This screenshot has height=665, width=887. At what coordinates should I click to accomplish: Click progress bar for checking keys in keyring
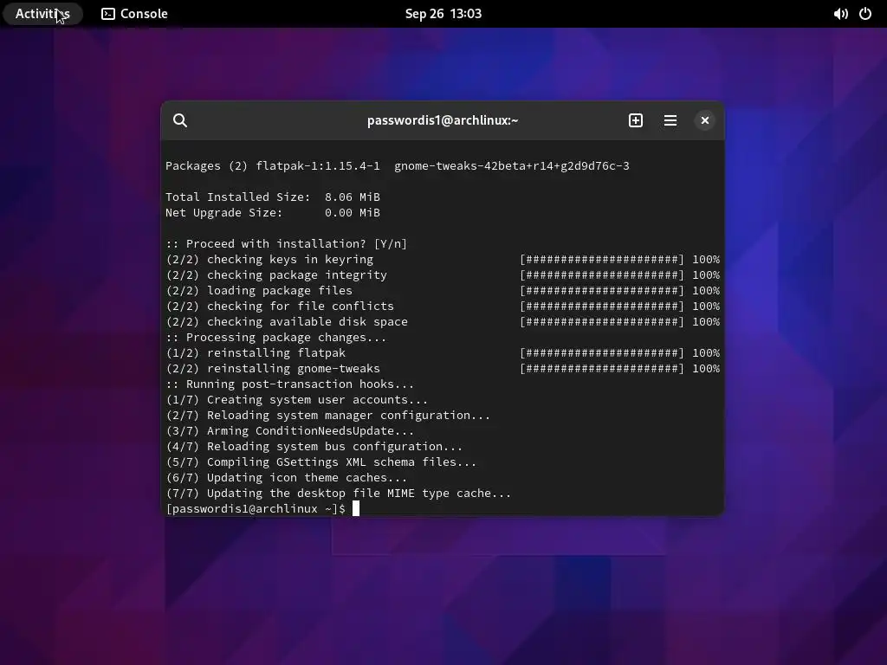click(602, 259)
